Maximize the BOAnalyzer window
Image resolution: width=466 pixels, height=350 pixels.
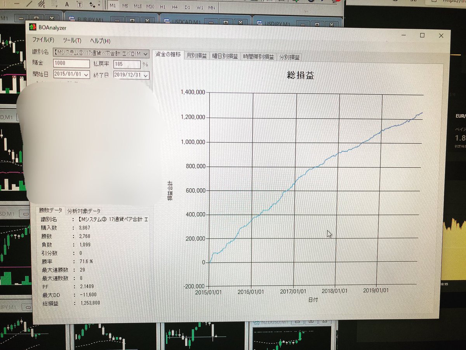422,35
